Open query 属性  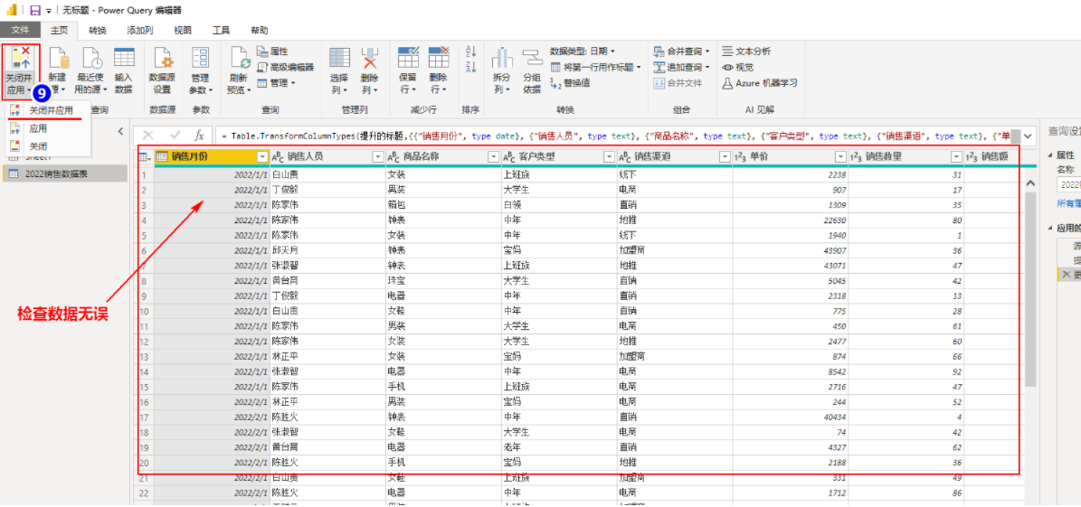click(273, 52)
